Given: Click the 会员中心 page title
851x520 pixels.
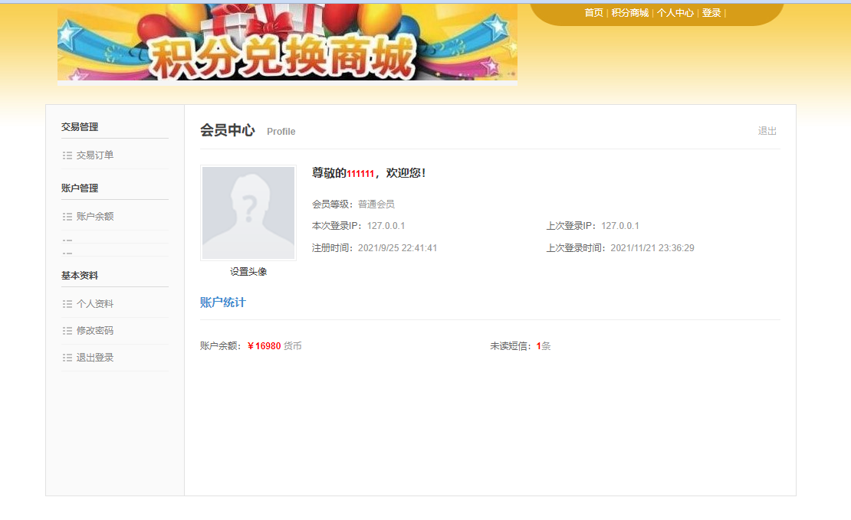Looking at the screenshot, I should 227,130.
